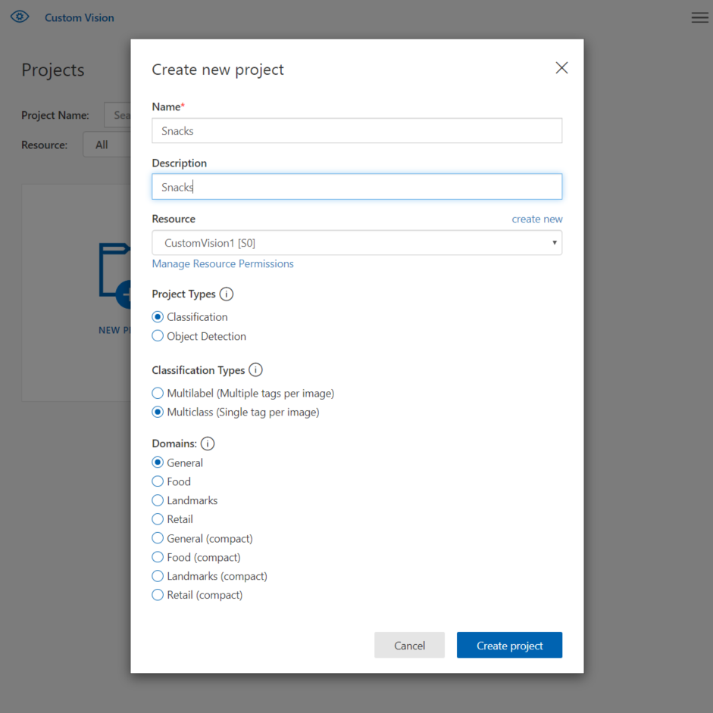Open Manage Resource Permissions link
This screenshot has height=713, width=713.
[223, 264]
